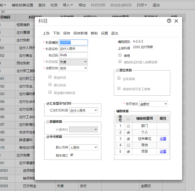Image resolution: width=195 pixels, height=191 pixels.
Task: Select 短期借款 row in background table
Action: tap(23, 25)
